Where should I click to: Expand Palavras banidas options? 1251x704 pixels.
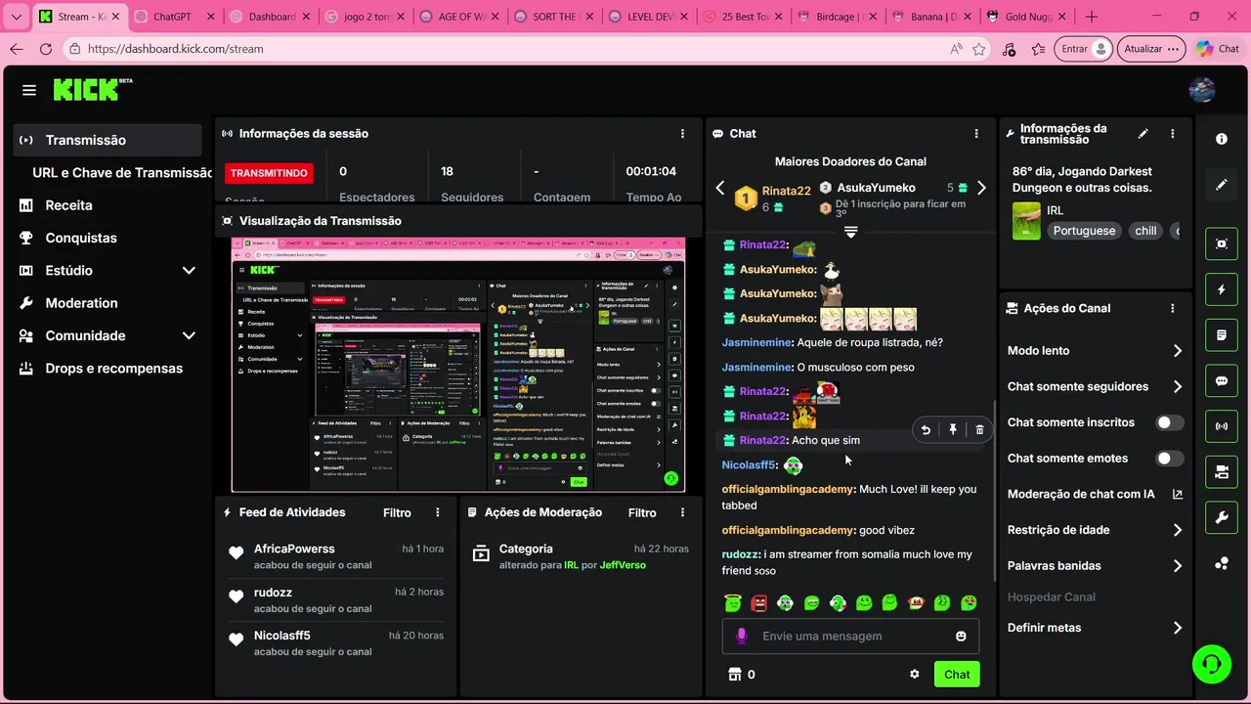pos(1177,566)
